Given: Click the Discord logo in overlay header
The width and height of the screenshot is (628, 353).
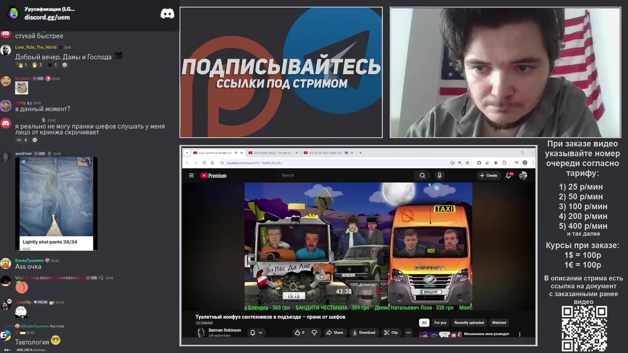Looking at the screenshot, I should [x=167, y=14].
